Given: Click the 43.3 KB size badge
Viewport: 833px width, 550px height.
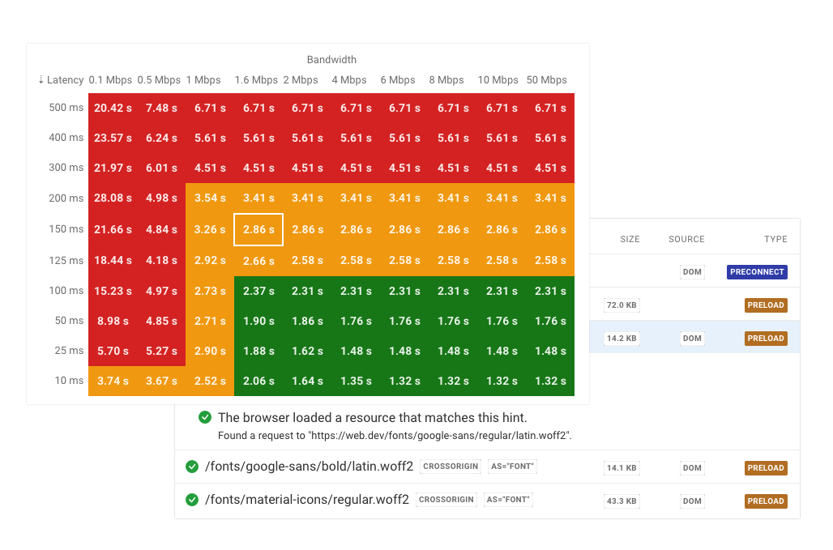Looking at the screenshot, I should tap(622, 501).
